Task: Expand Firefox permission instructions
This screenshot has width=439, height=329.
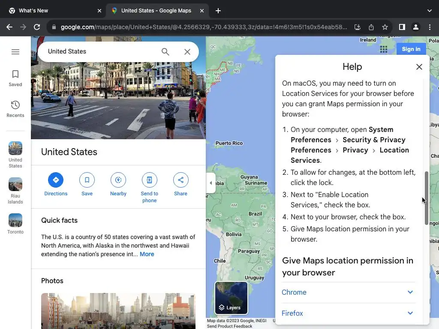Action: point(348,313)
